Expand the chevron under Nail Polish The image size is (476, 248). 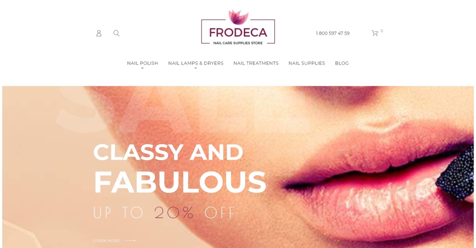point(142,68)
